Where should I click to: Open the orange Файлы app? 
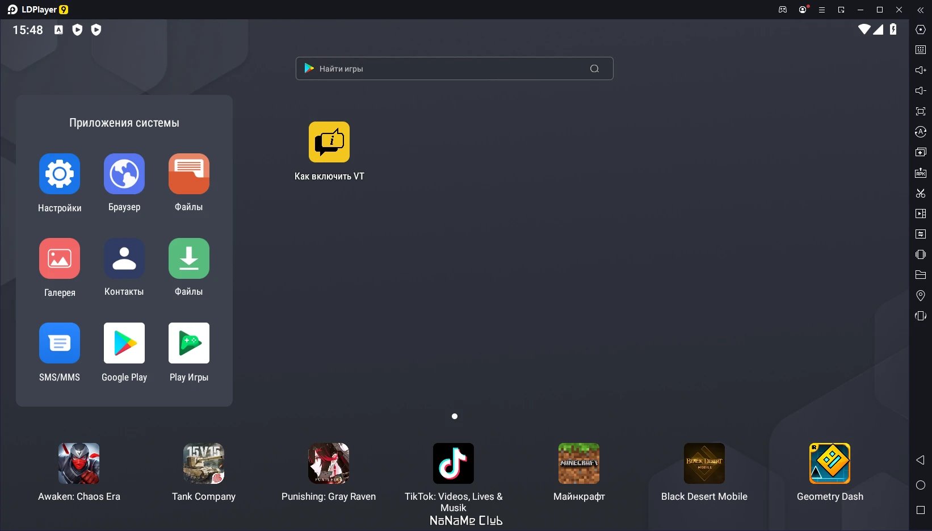click(x=189, y=174)
